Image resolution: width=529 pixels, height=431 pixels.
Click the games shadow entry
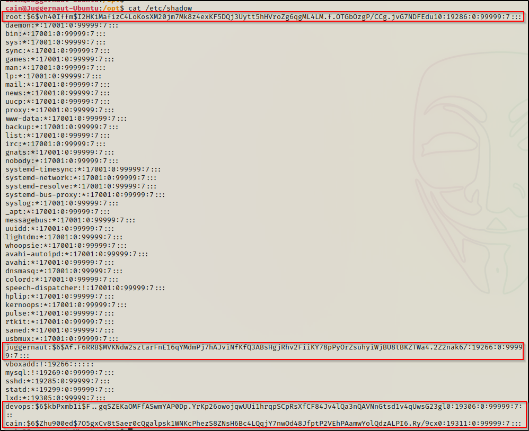[60, 59]
